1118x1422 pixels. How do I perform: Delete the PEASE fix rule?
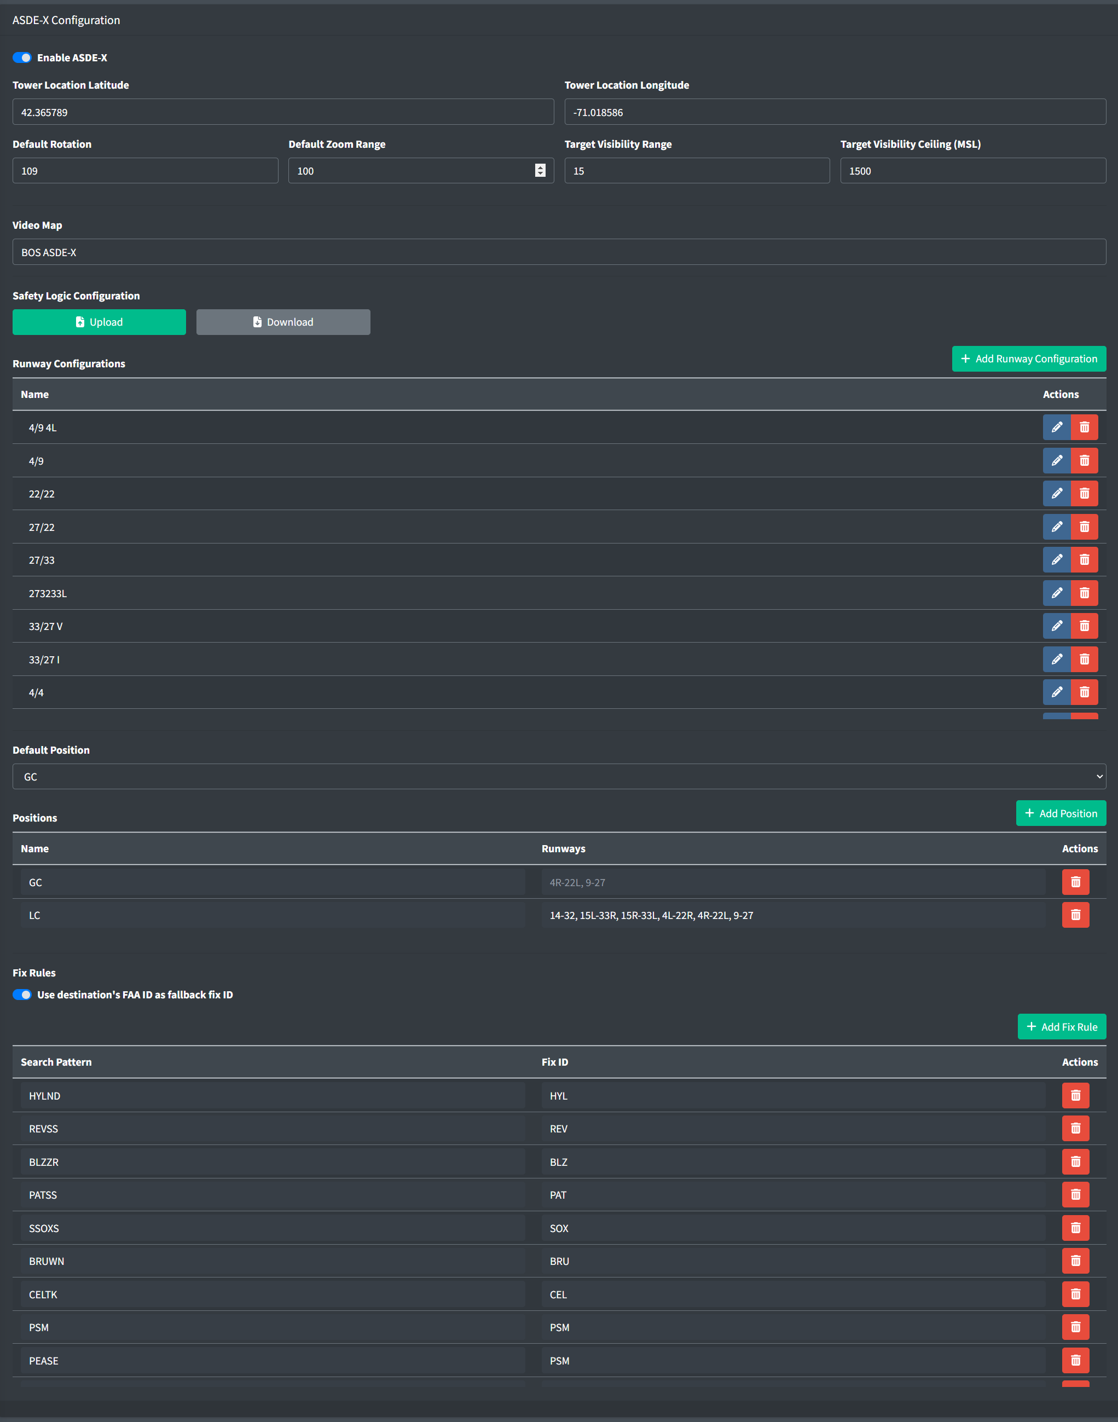[x=1075, y=1360]
